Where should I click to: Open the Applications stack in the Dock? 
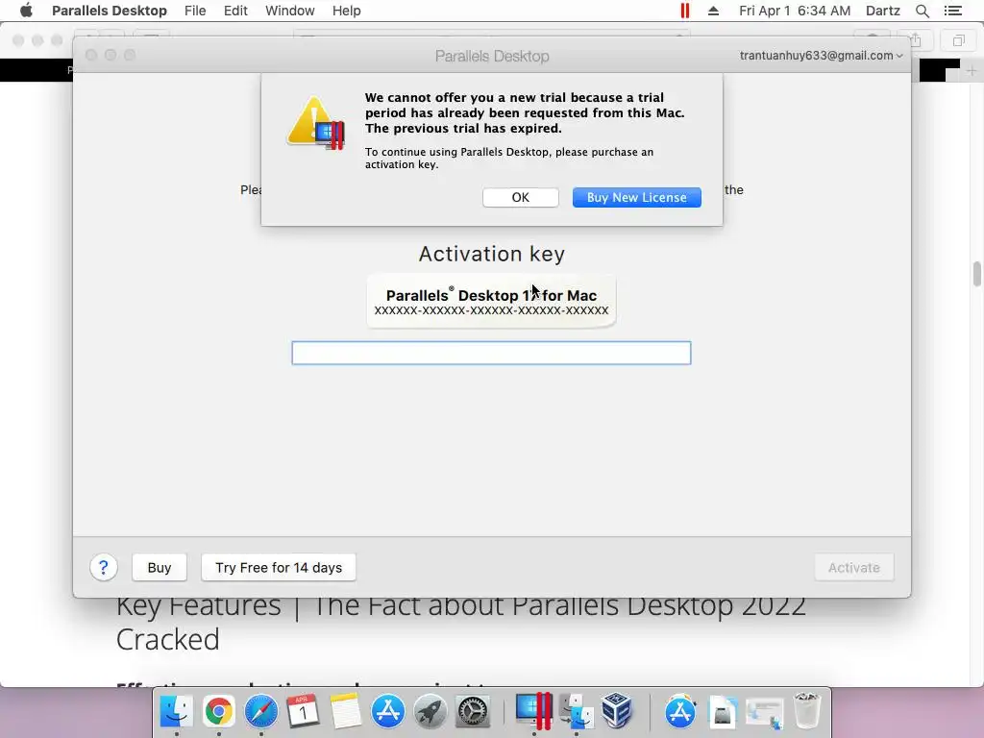point(680,711)
